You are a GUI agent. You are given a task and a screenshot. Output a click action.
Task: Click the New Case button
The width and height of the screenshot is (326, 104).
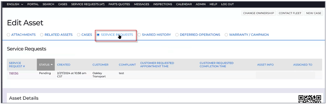(x=314, y=13)
